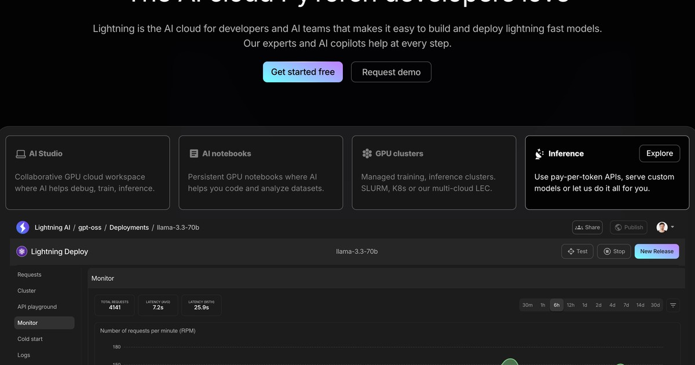Image resolution: width=695 pixels, height=365 pixels.
Task: Select the Inference card
Action: (607, 173)
